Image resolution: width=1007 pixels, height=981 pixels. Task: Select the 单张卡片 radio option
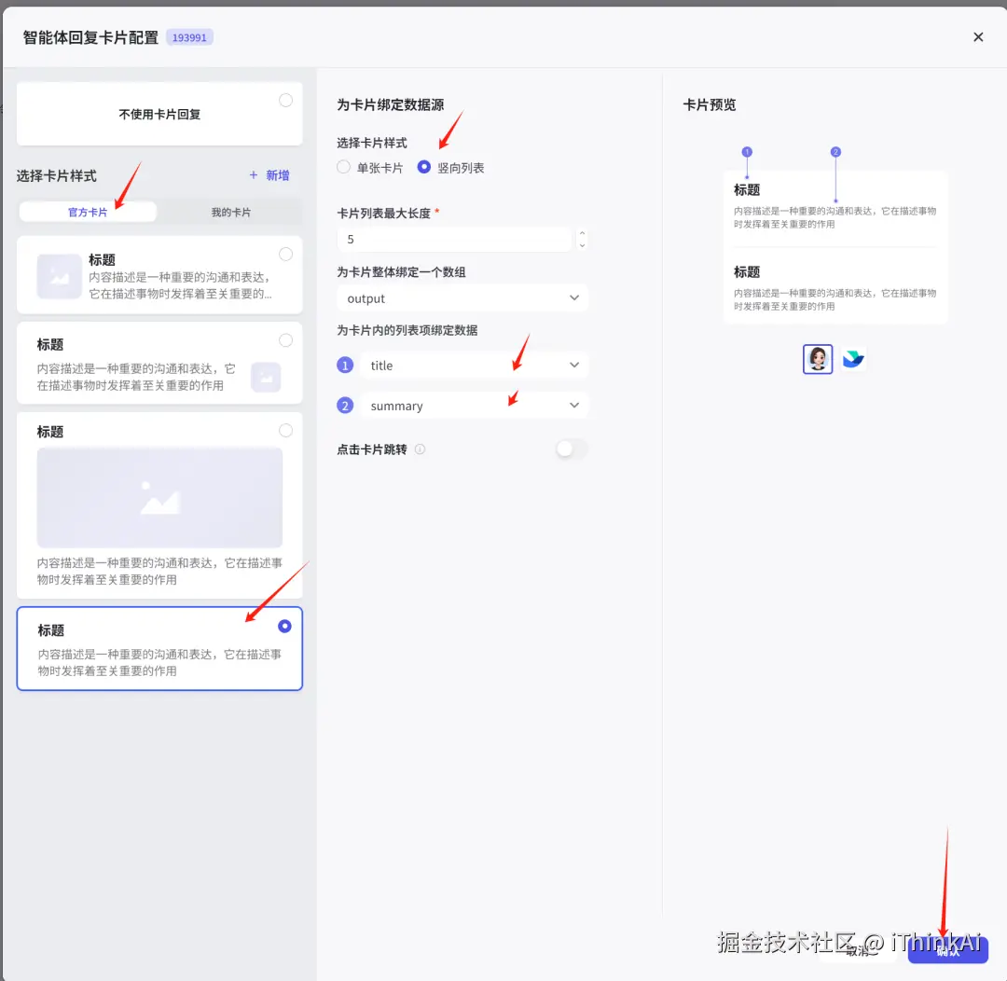click(343, 167)
